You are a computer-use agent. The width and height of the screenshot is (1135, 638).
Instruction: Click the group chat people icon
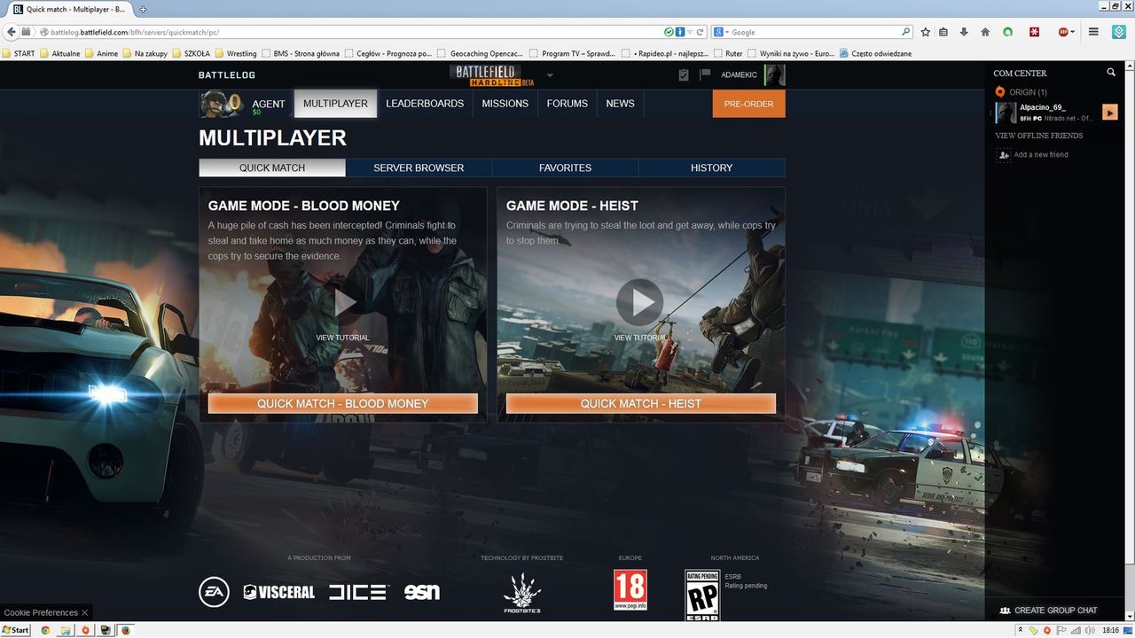pyautogui.click(x=1005, y=611)
